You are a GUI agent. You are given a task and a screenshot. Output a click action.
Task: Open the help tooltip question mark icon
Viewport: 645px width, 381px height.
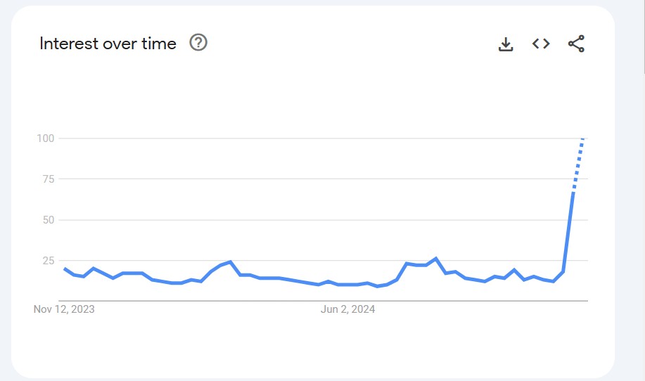click(199, 44)
